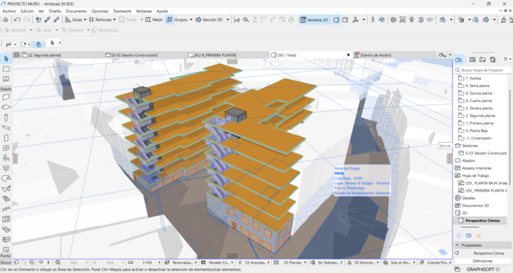Open the Diseño menu
Image resolution: width=513 pixels, height=273 pixels.
pos(55,11)
